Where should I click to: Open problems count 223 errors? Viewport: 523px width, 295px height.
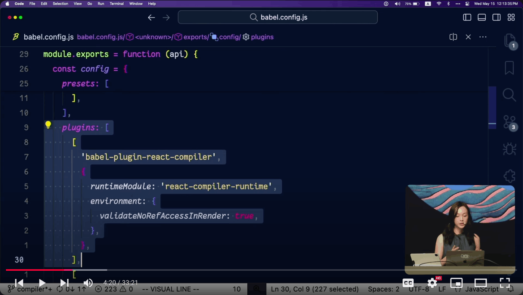(114, 289)
